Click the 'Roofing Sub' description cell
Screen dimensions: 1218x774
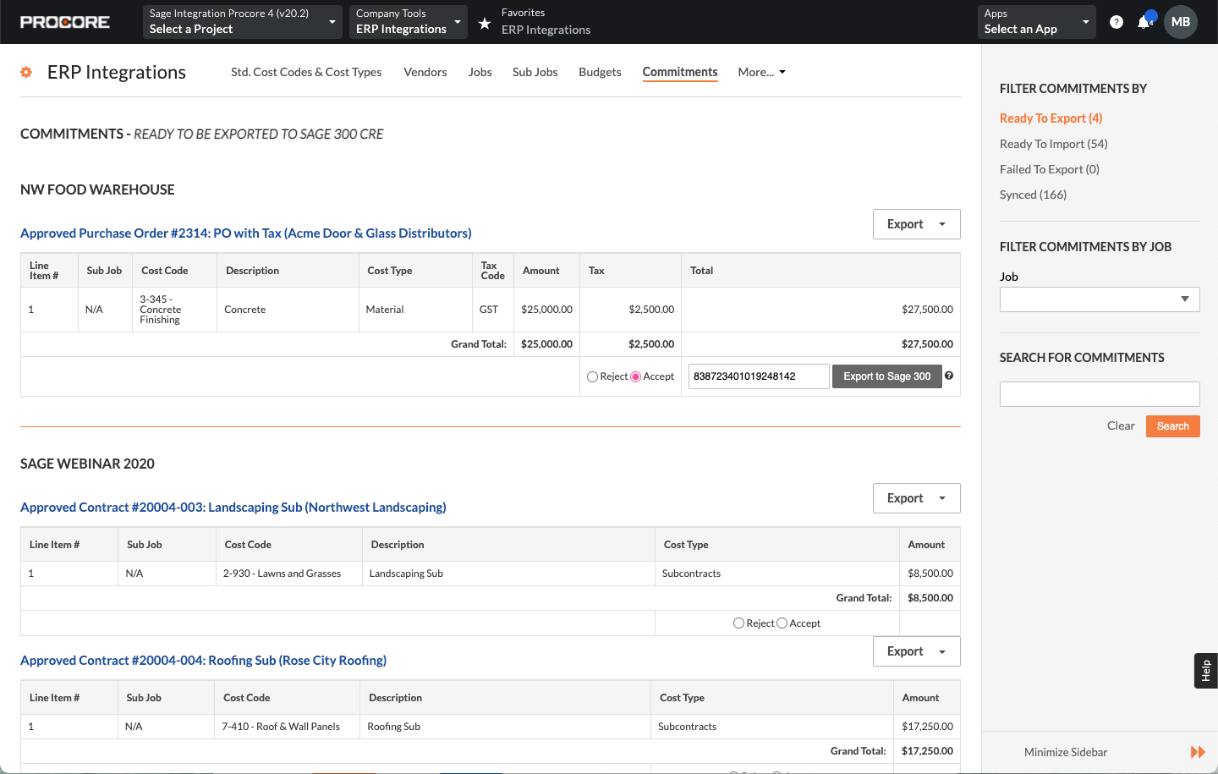506,727
